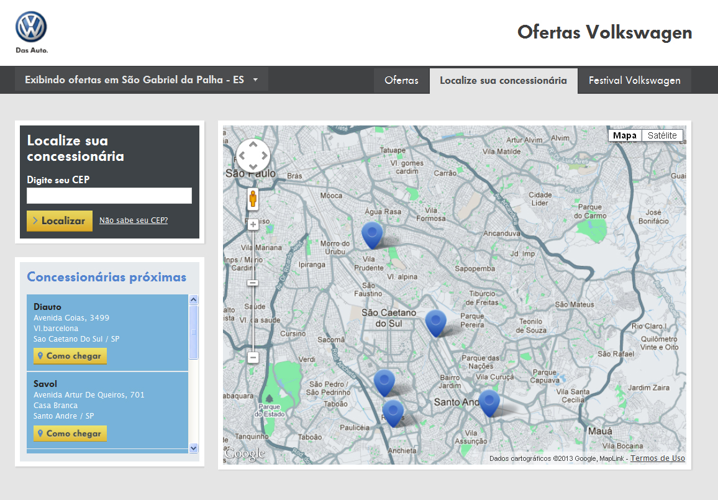Viewport: 718px width, 500px height.
Task: Click the dealer list scroll-up arrow
Action: point(193,299)
